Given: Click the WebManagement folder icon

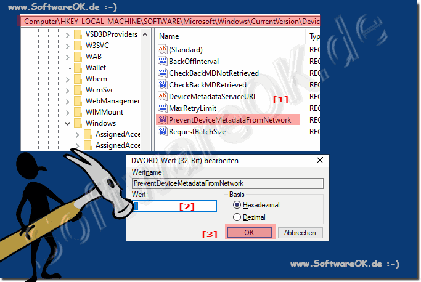Looking at the screenshot, I should 78,100.
